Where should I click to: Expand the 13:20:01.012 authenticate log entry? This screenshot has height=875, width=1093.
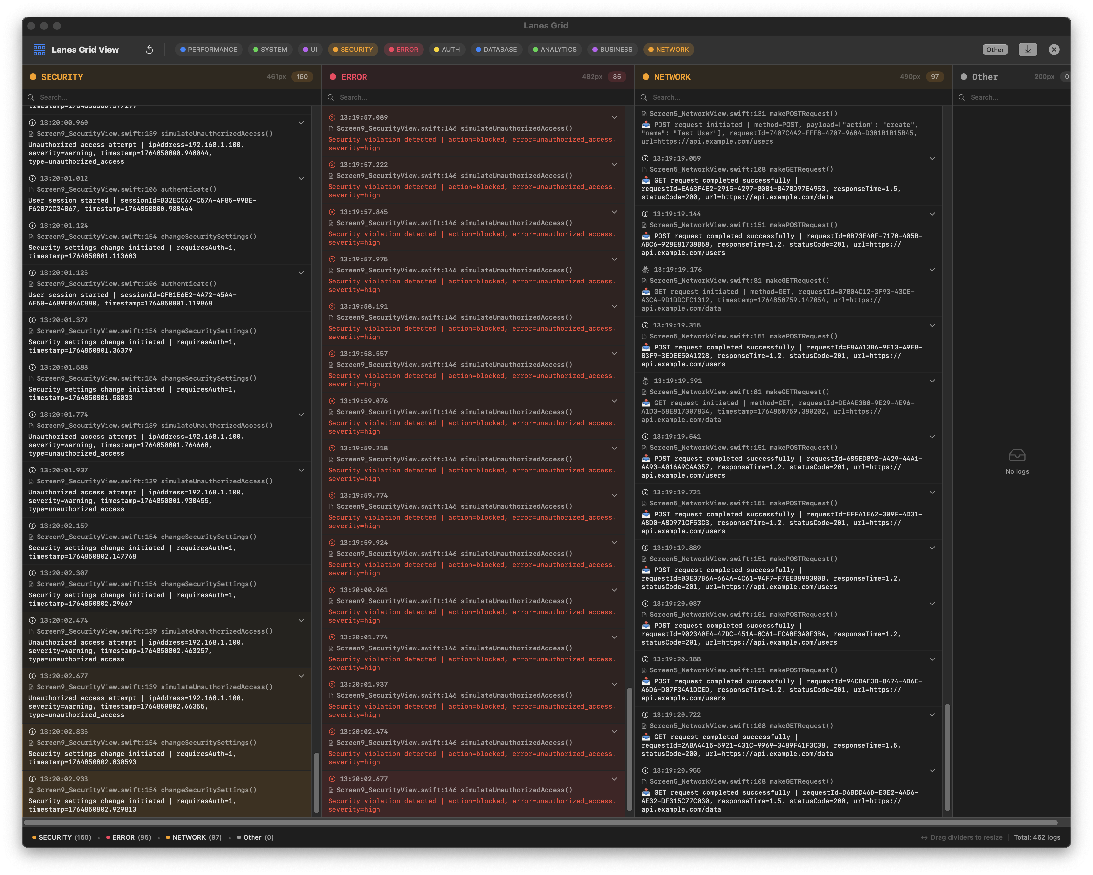pyautogui.click(x=302, y=178)
